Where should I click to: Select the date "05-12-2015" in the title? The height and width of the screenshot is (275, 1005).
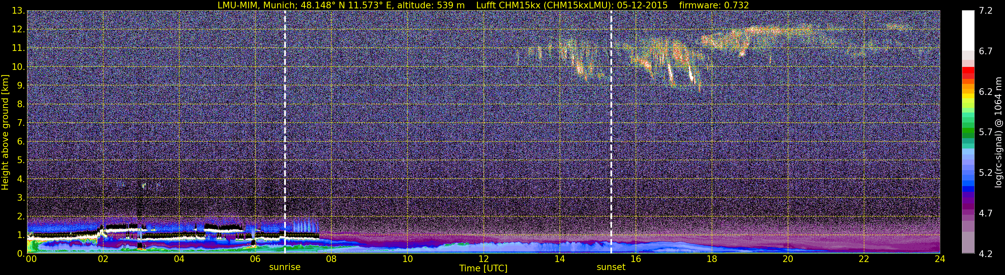click(x=642, y=5)
